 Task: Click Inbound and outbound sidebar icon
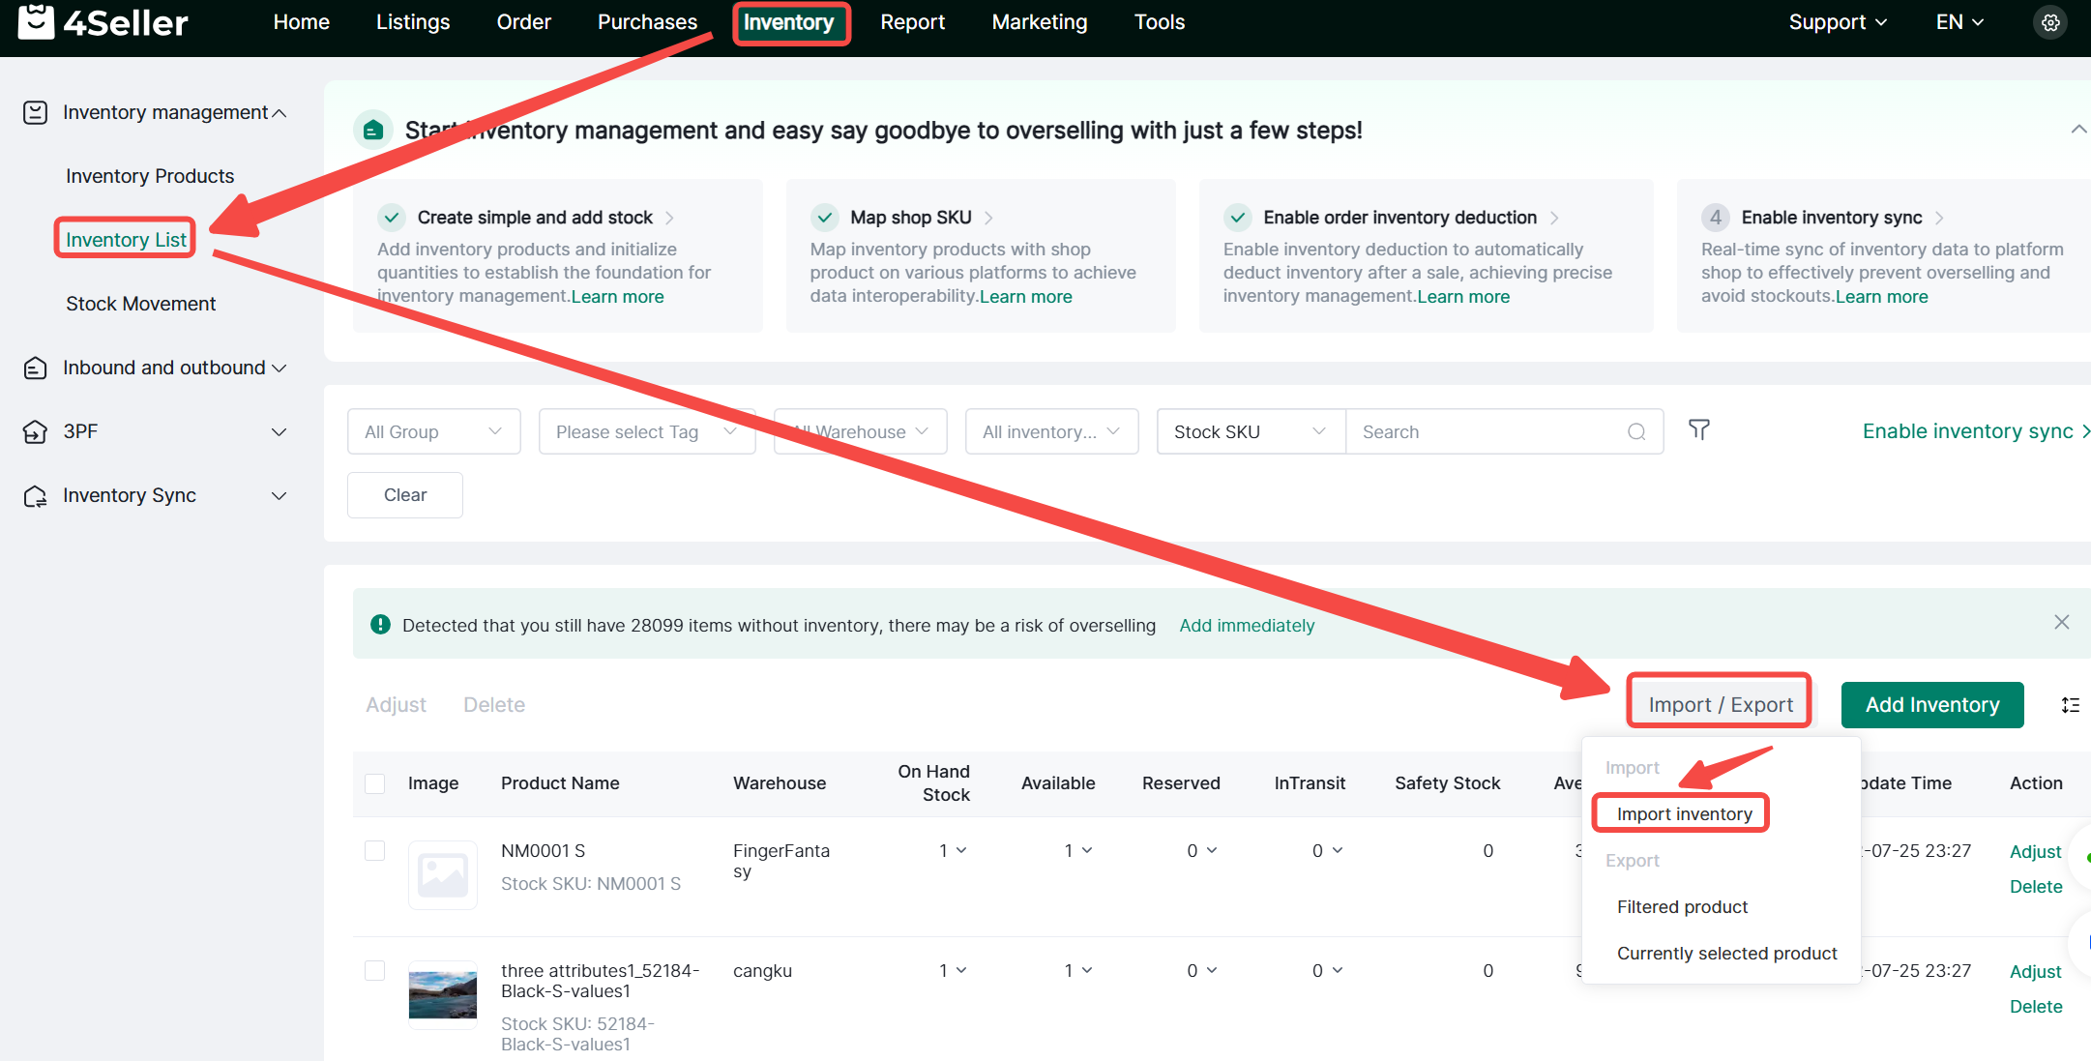[x=35, y=368]
